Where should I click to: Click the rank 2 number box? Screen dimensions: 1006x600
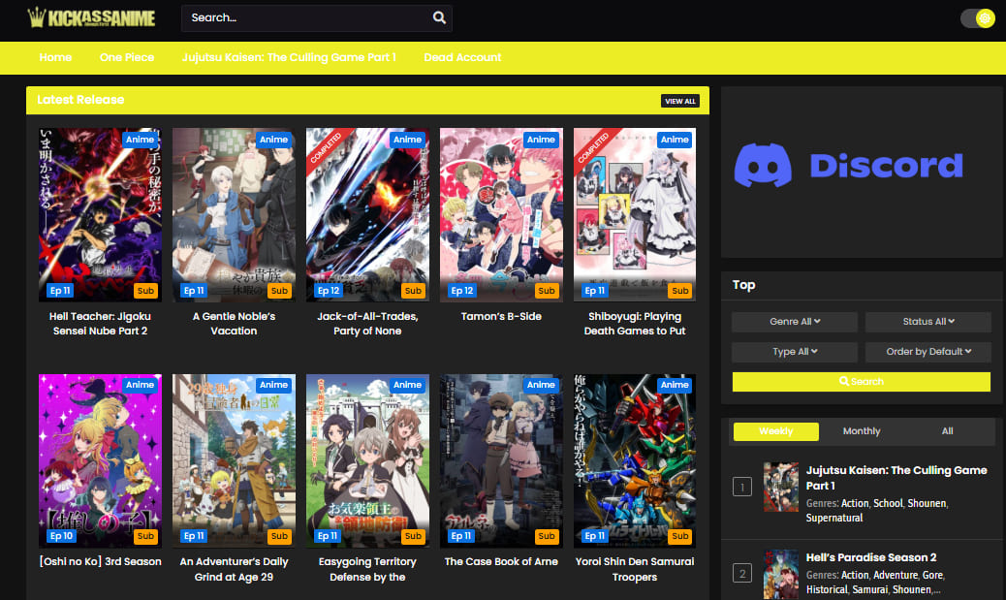(x=742, y=574)
